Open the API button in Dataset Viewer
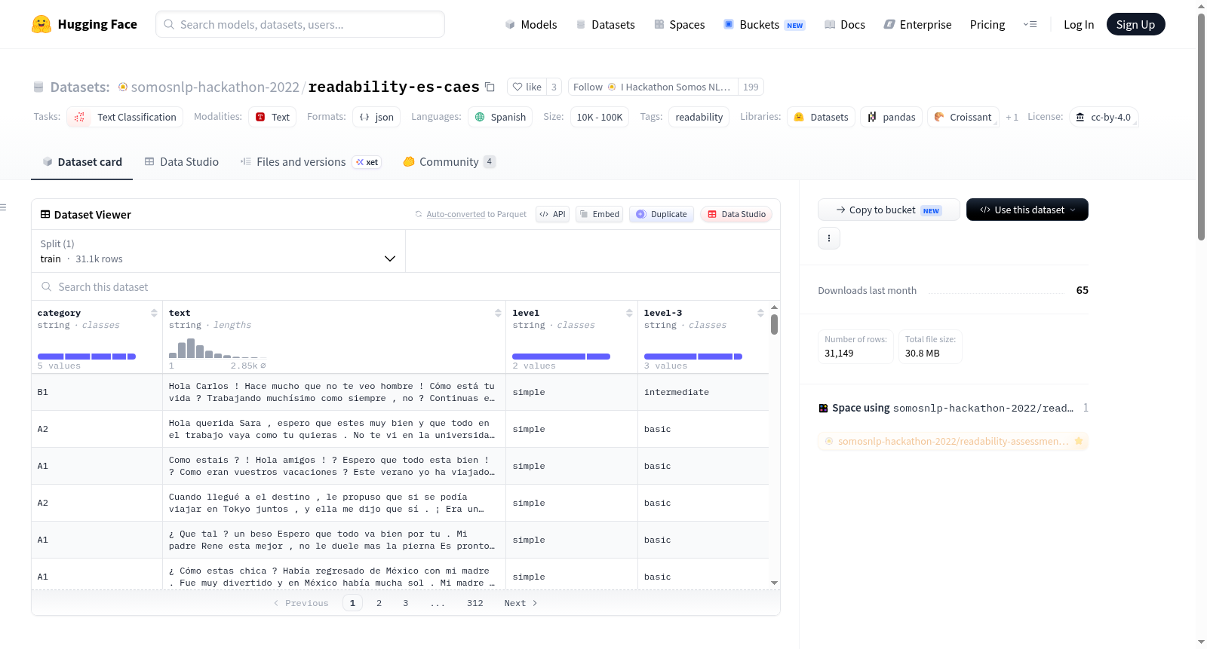Screen dimensions: 1207x649 552,214
